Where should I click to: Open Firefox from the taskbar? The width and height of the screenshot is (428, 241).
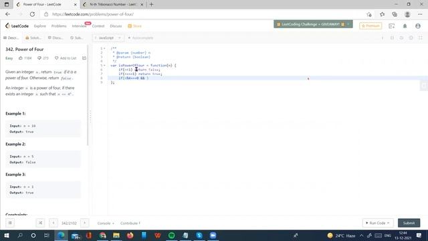tap(130, 235)
